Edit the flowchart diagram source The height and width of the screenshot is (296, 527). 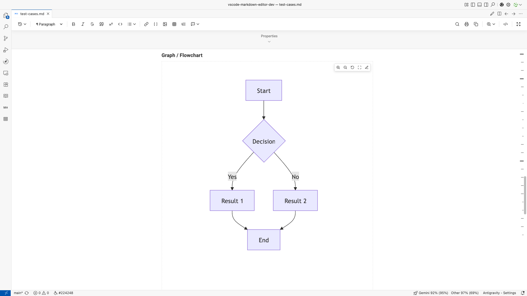coord(367,67)
